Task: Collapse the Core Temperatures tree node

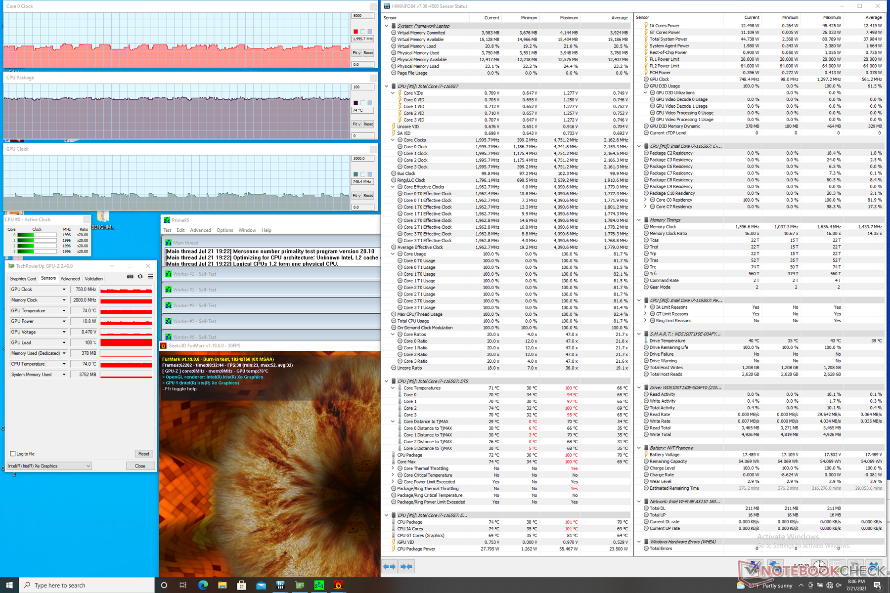Action: pyautogui.click(x=393, y=388)
